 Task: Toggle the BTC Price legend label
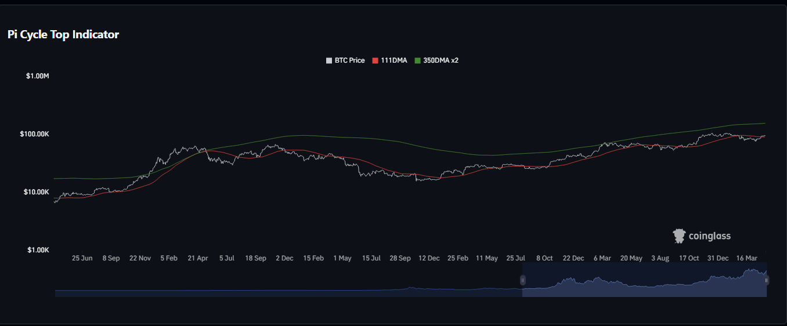pyautogui.click(x=349, y=60)
